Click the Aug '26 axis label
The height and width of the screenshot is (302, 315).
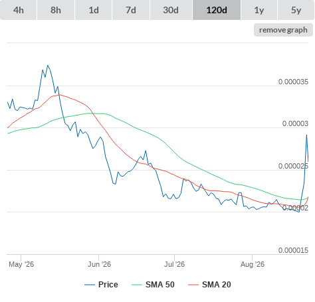pos(253,264)
